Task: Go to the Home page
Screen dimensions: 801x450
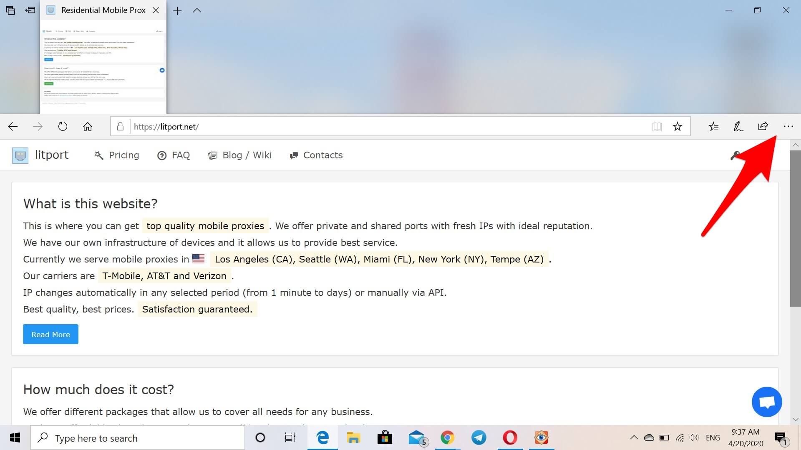Action: pyautogui.click(x=87, y=126)
